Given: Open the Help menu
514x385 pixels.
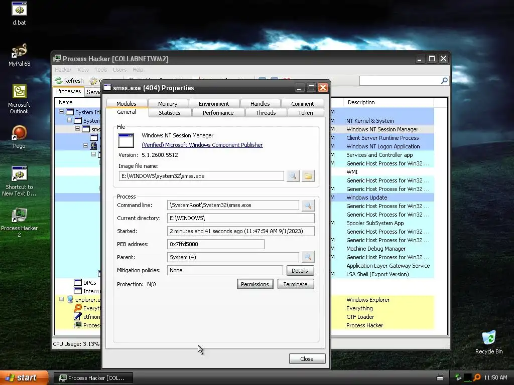Looking at the screenshot, I should pos(138,70).
